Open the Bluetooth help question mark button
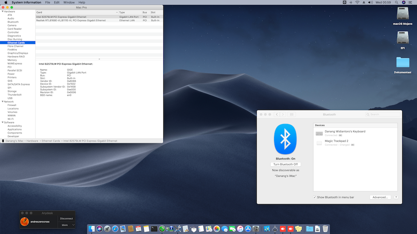This screenshot has width=417, height=234. (x=396, y=197)
